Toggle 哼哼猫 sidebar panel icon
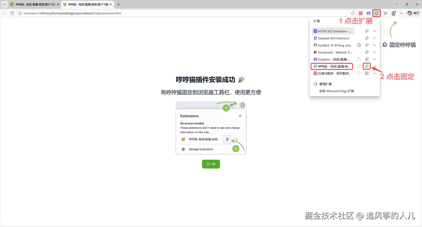Image resolution: width=422 pixels, height=227 pixels. (359, 66)
